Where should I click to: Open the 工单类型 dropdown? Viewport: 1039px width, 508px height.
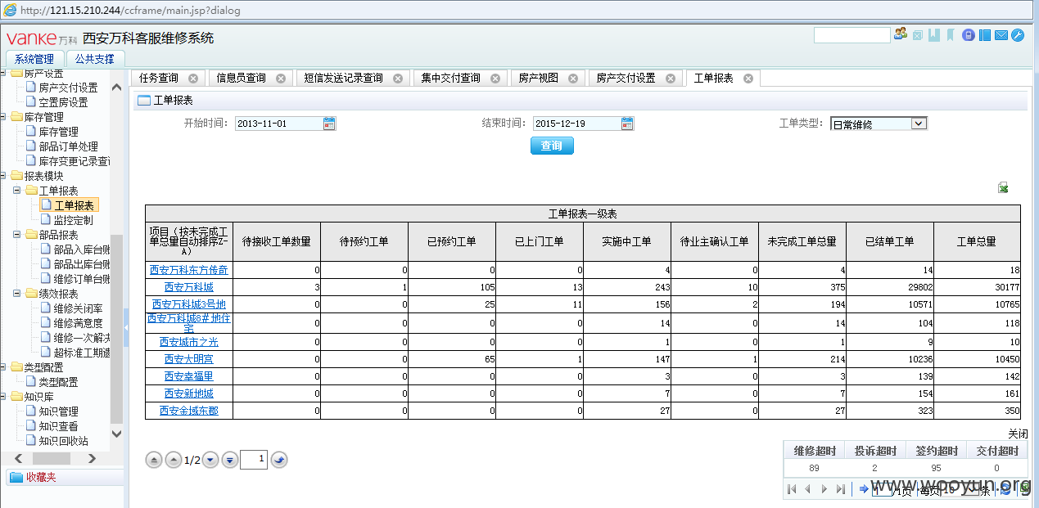(x=919, y=124)
